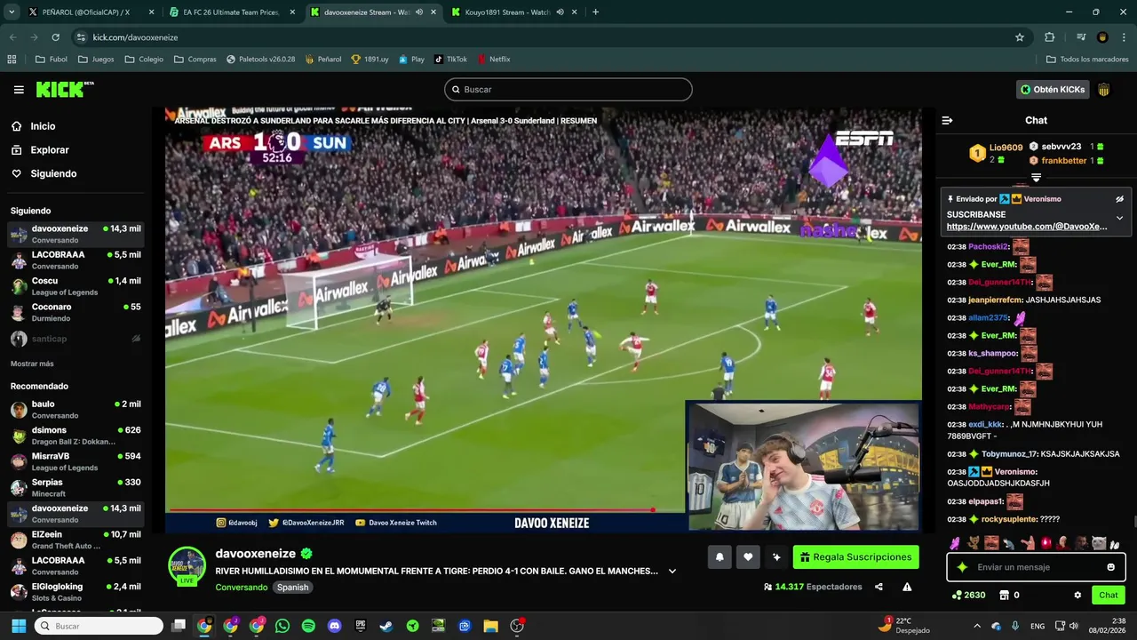Toggle follow heart for davooxeneize
The height and width of the screenshot is (640, 1137).
pos(748,557)
